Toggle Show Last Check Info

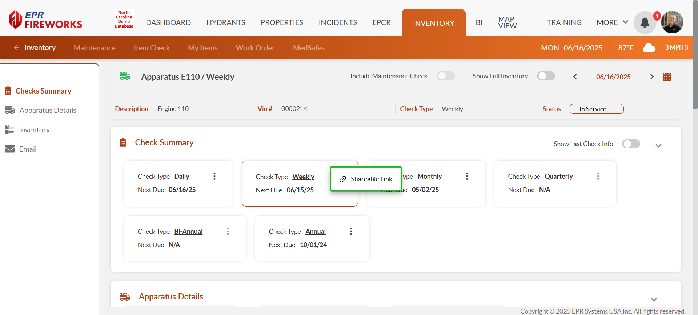(x=631, y=144)
